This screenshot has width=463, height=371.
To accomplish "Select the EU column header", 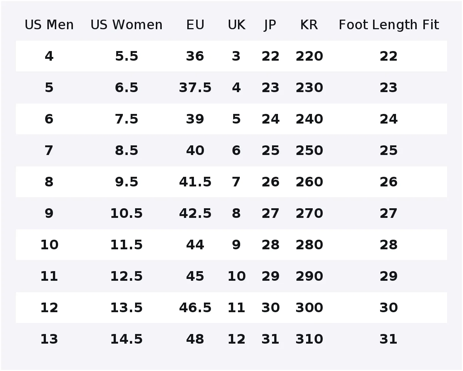I will 195,25.
